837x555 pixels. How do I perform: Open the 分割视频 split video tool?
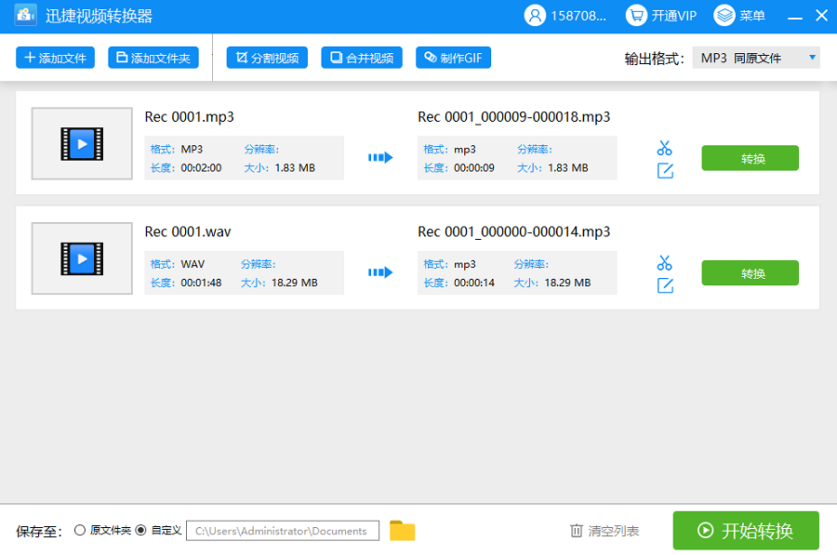point(267,58)
